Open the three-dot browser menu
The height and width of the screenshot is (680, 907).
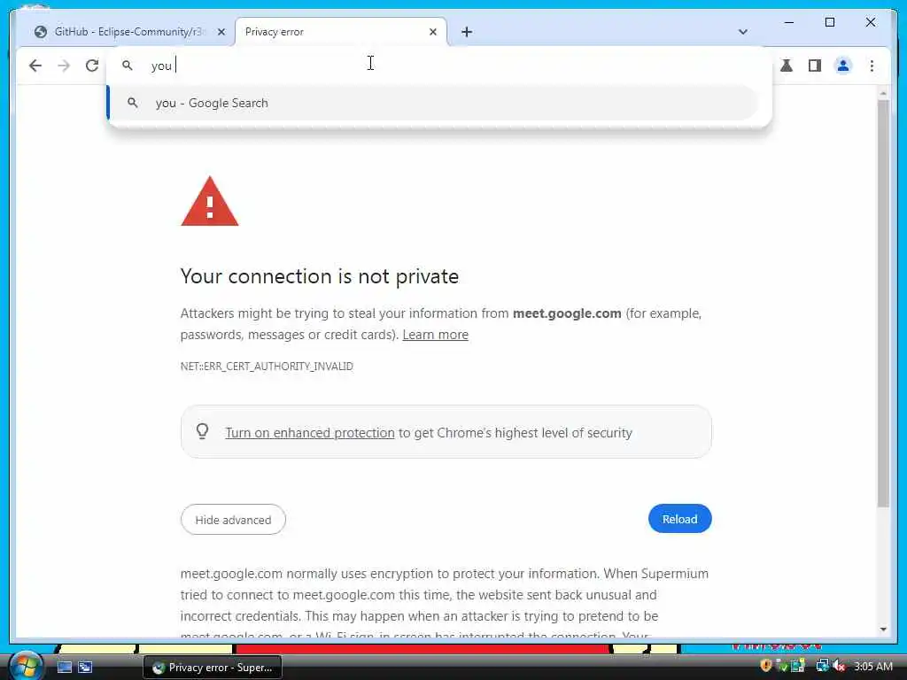coord(872,66)
